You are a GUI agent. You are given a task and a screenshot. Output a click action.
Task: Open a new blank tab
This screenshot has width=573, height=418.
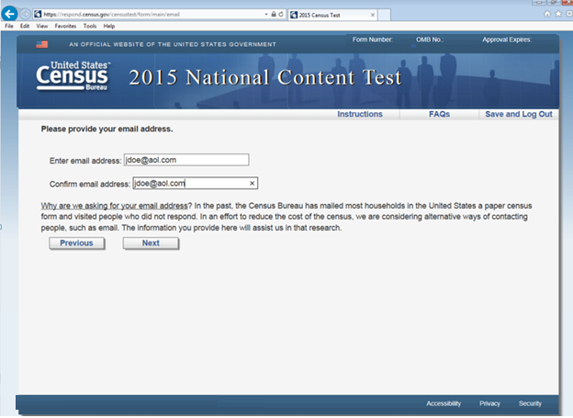pyautogui.click(x=384, y=15)
